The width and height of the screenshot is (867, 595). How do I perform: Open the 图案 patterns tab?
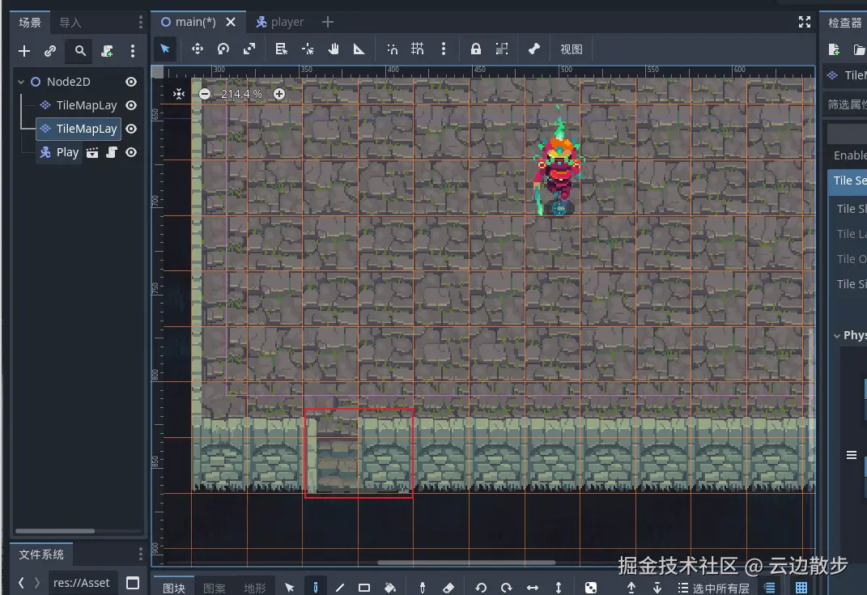click(x=214, y=588)
